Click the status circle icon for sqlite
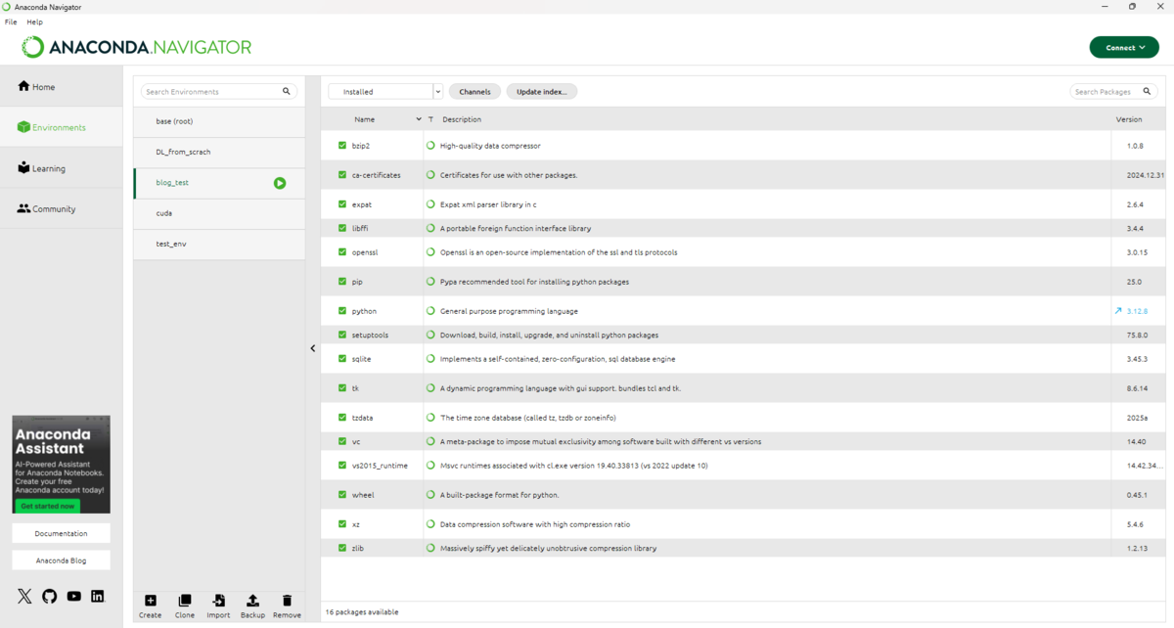Image resolution: width=1174 pixels, height=628 pixels. pos(430,359)
